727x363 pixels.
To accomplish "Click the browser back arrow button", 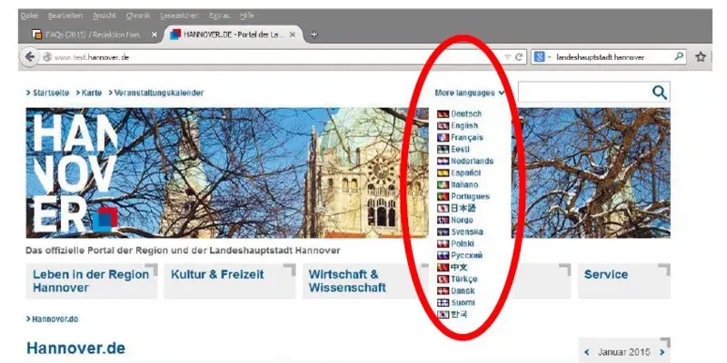I will [29, 57].
